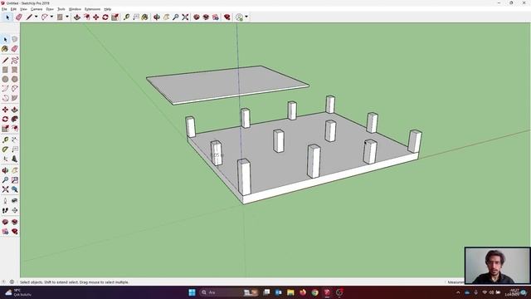Select Paint Bucket tool in top toolbar

click(x=145, y=17)
